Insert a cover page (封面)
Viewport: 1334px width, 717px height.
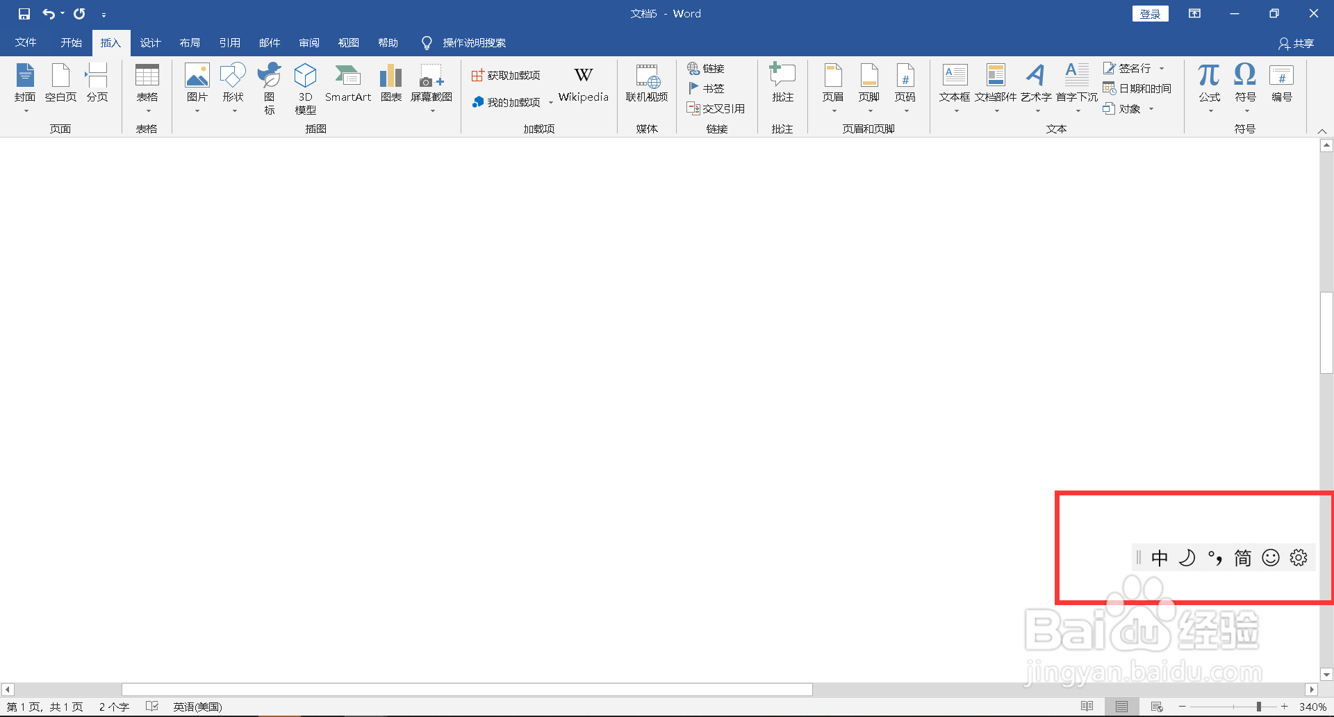pyautogui.click(x=25, y=88)
